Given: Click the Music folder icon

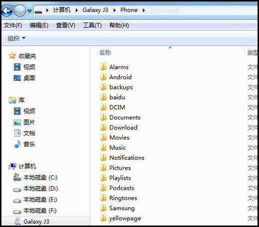Looking at the screenshot, I should tap(103, 148).
